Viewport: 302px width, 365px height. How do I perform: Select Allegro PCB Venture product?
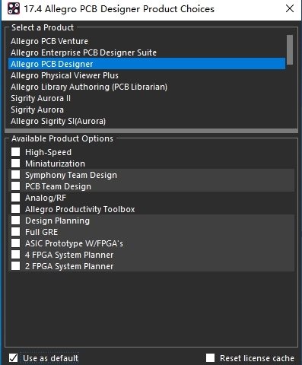point(147,41)
